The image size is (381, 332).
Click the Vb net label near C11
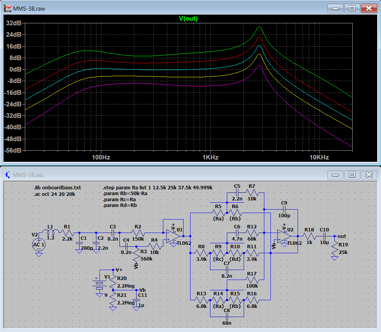point(142,290)
